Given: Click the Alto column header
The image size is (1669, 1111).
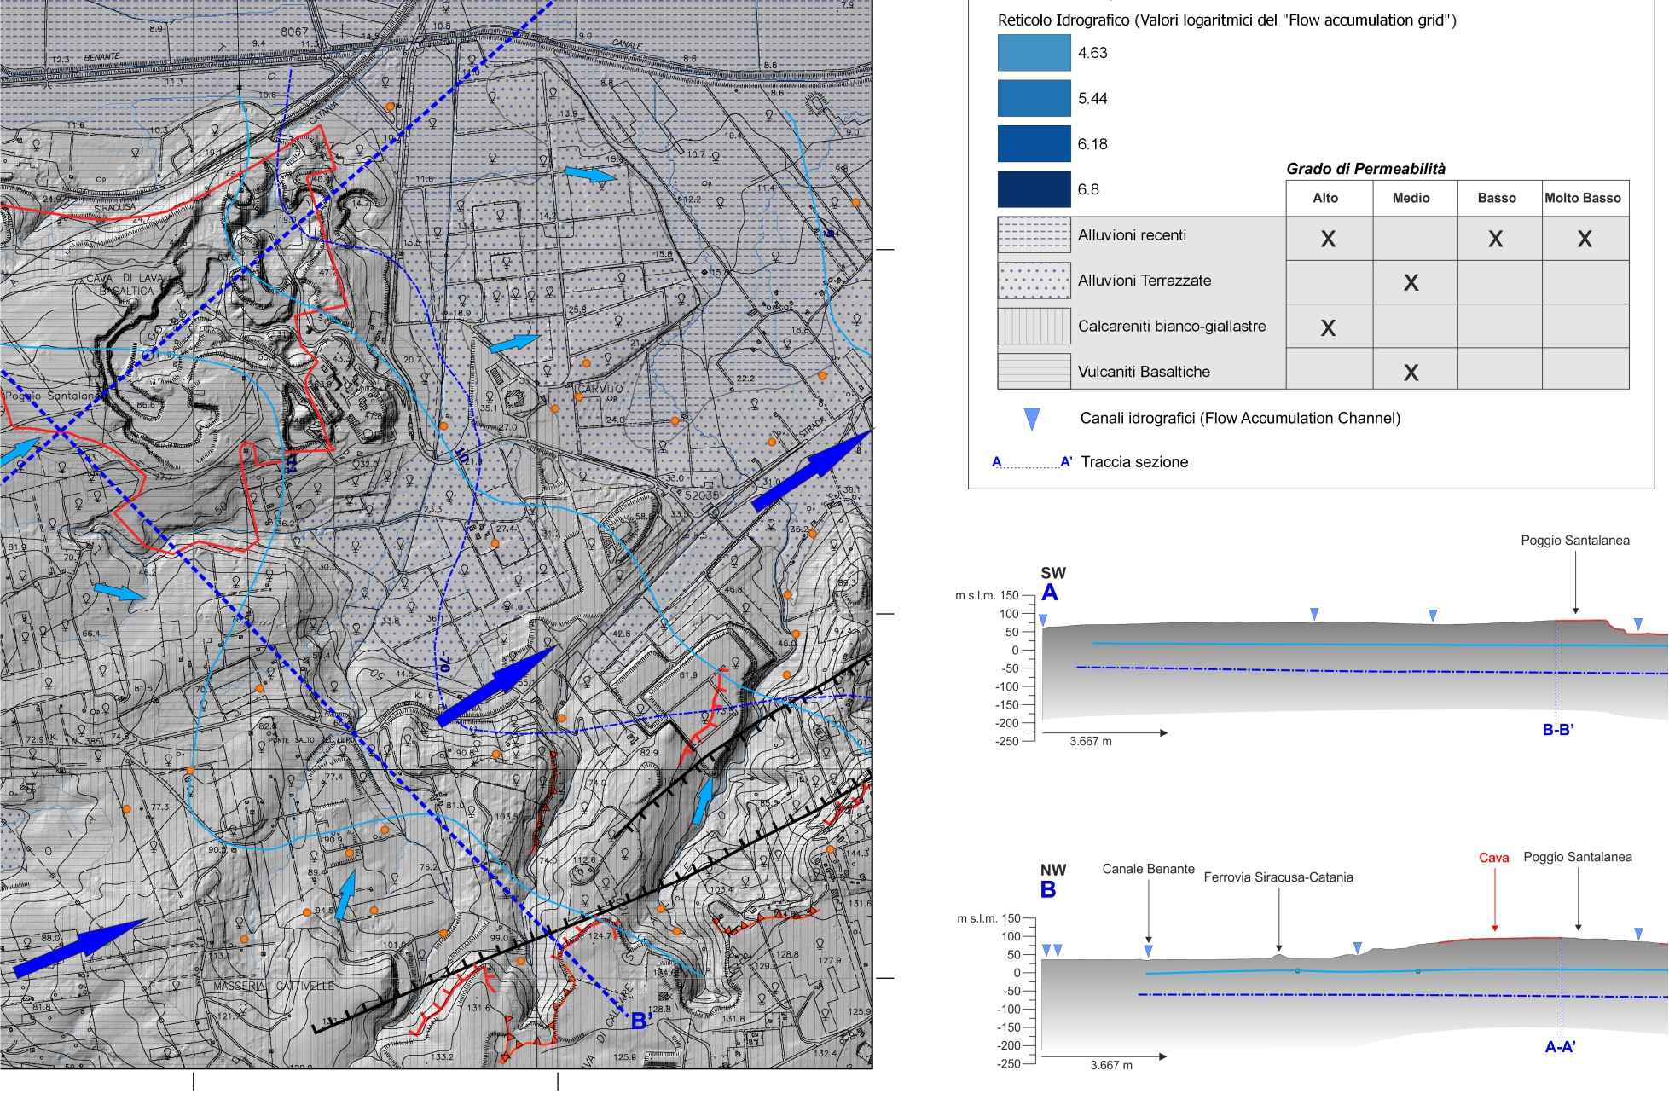Looking at the screenshot, I should pyautogui.click(x=1324, y=198).
